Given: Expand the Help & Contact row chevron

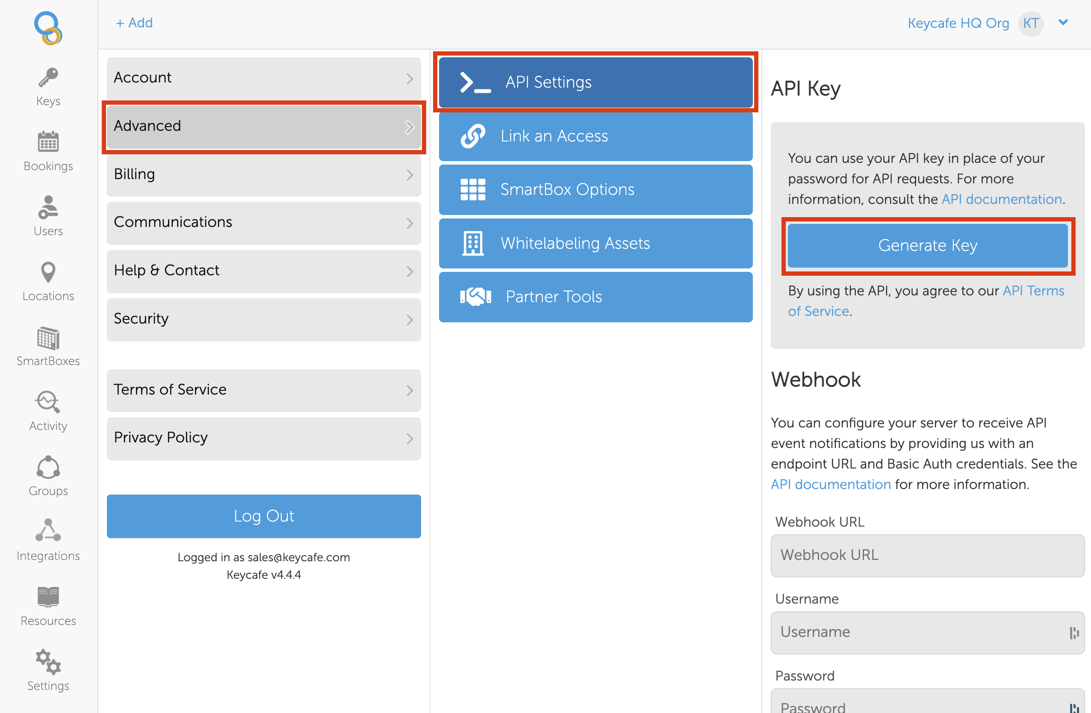Looking at the screenshot, I should (x=410, y=271).
